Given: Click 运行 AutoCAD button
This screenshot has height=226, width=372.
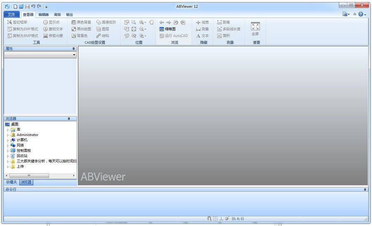Looking at the screenshot, I should click(x=174, y=36).
